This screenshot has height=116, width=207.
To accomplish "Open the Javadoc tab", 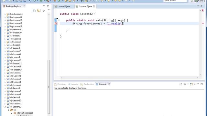I will pos(73,84).
